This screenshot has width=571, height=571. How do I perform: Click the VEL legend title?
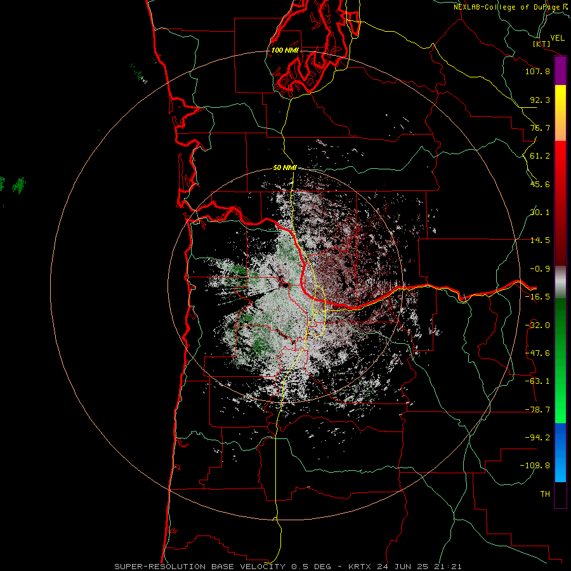tap(558, 38)
